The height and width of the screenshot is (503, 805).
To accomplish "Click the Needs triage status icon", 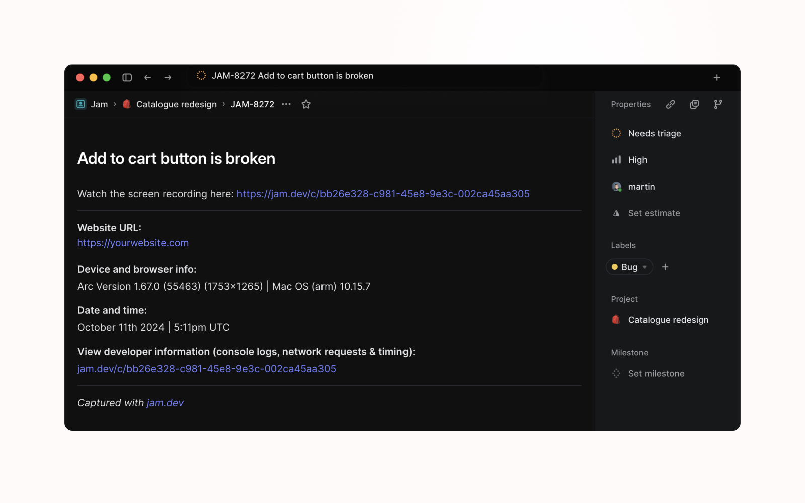I will 616,133.
